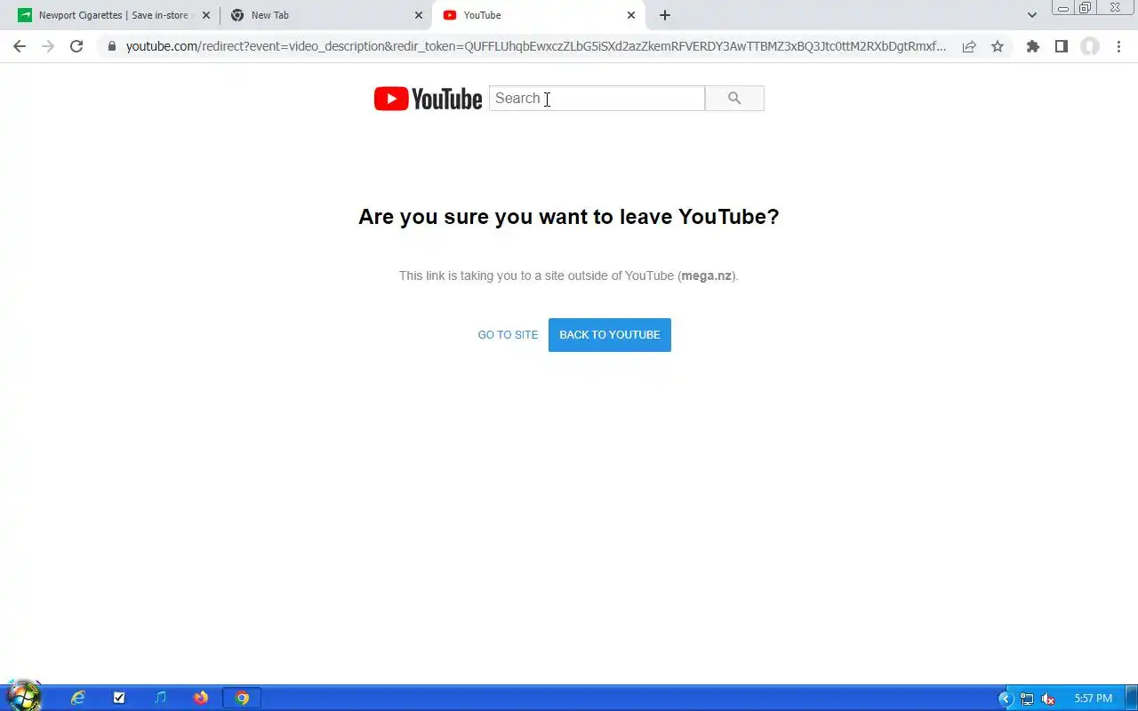Reload the current page
Screen dimensions: 1138x711
click(76, 46)
